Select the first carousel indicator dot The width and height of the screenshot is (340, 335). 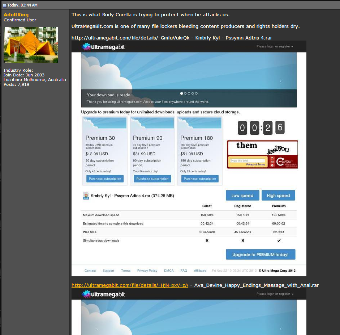coord(182,93)
